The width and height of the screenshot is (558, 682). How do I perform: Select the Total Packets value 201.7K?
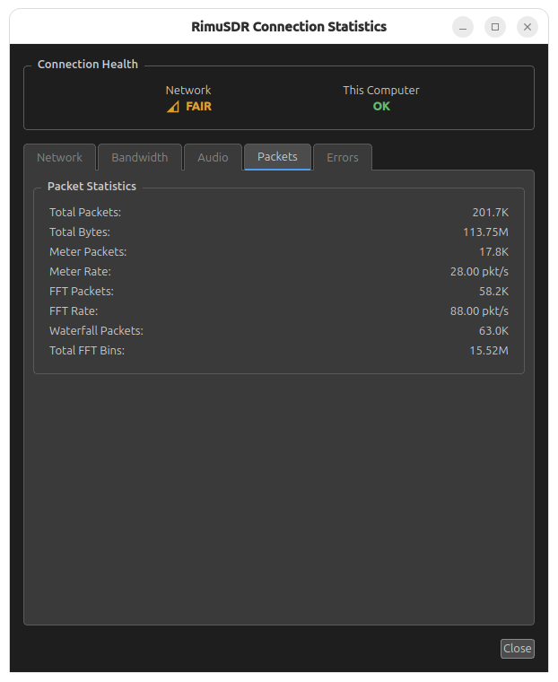pos(490,213)
